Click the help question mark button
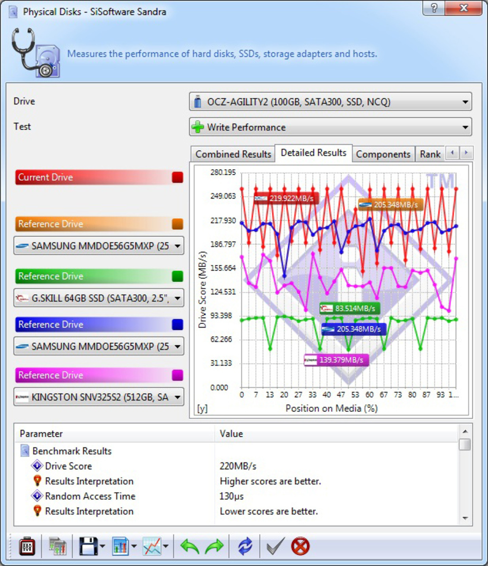The image size is (488, 566). [434, 8]
